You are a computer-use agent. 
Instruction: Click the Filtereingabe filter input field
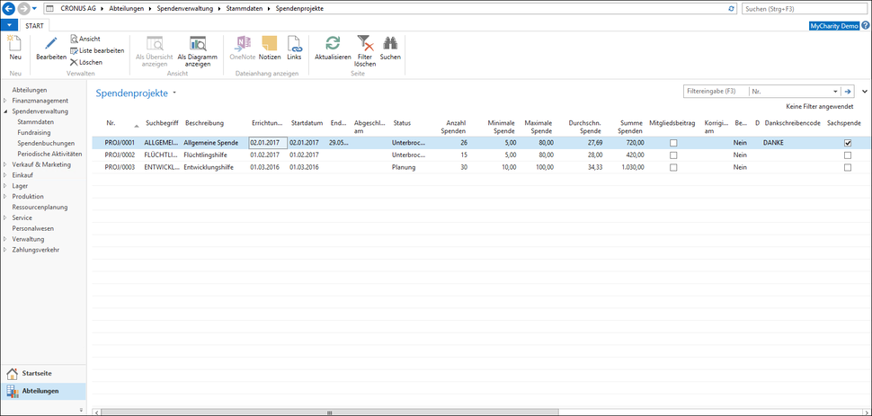(x=716, y=92)
